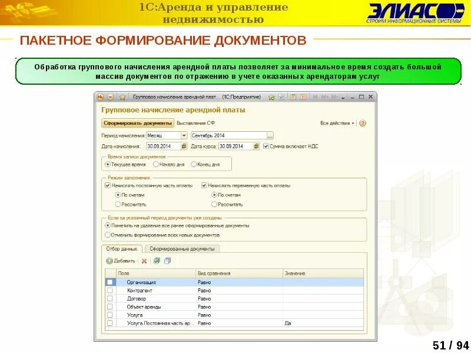Check the Контрагент filter row checkbox
Image resolution: width=471 pixels, height=353 pixels.
[110, 290]
